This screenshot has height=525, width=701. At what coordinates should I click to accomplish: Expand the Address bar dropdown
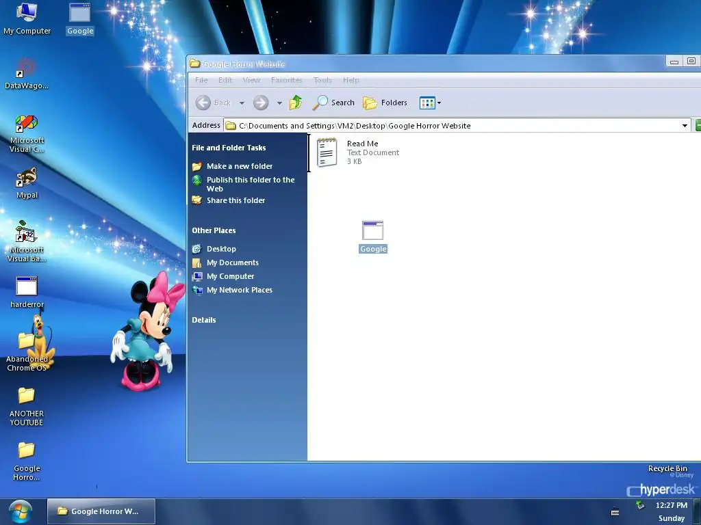(685, 126)
